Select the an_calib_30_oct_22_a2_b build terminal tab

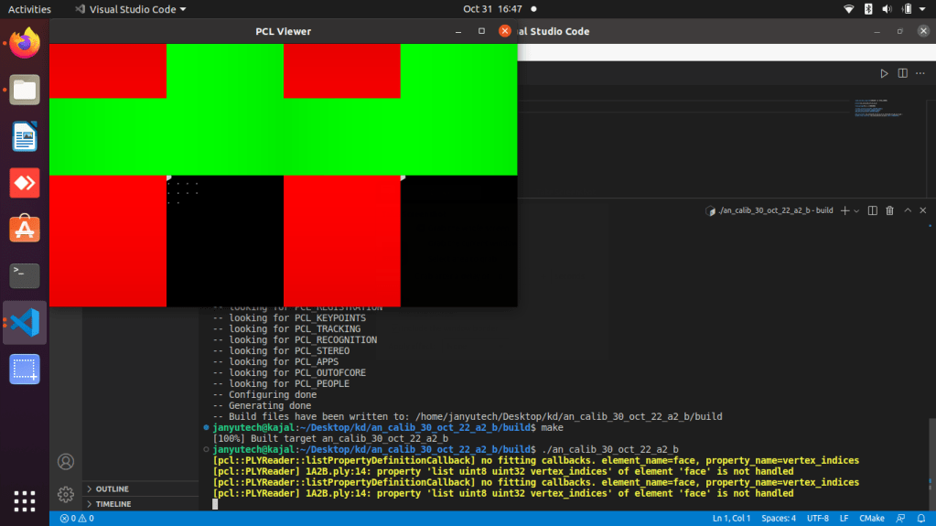click(x=773, y=210)
